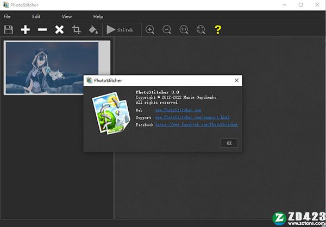Zoom in with the magnifier plus icon
The width and height of the screenshot is (326, 227).
tap(150, 30)
